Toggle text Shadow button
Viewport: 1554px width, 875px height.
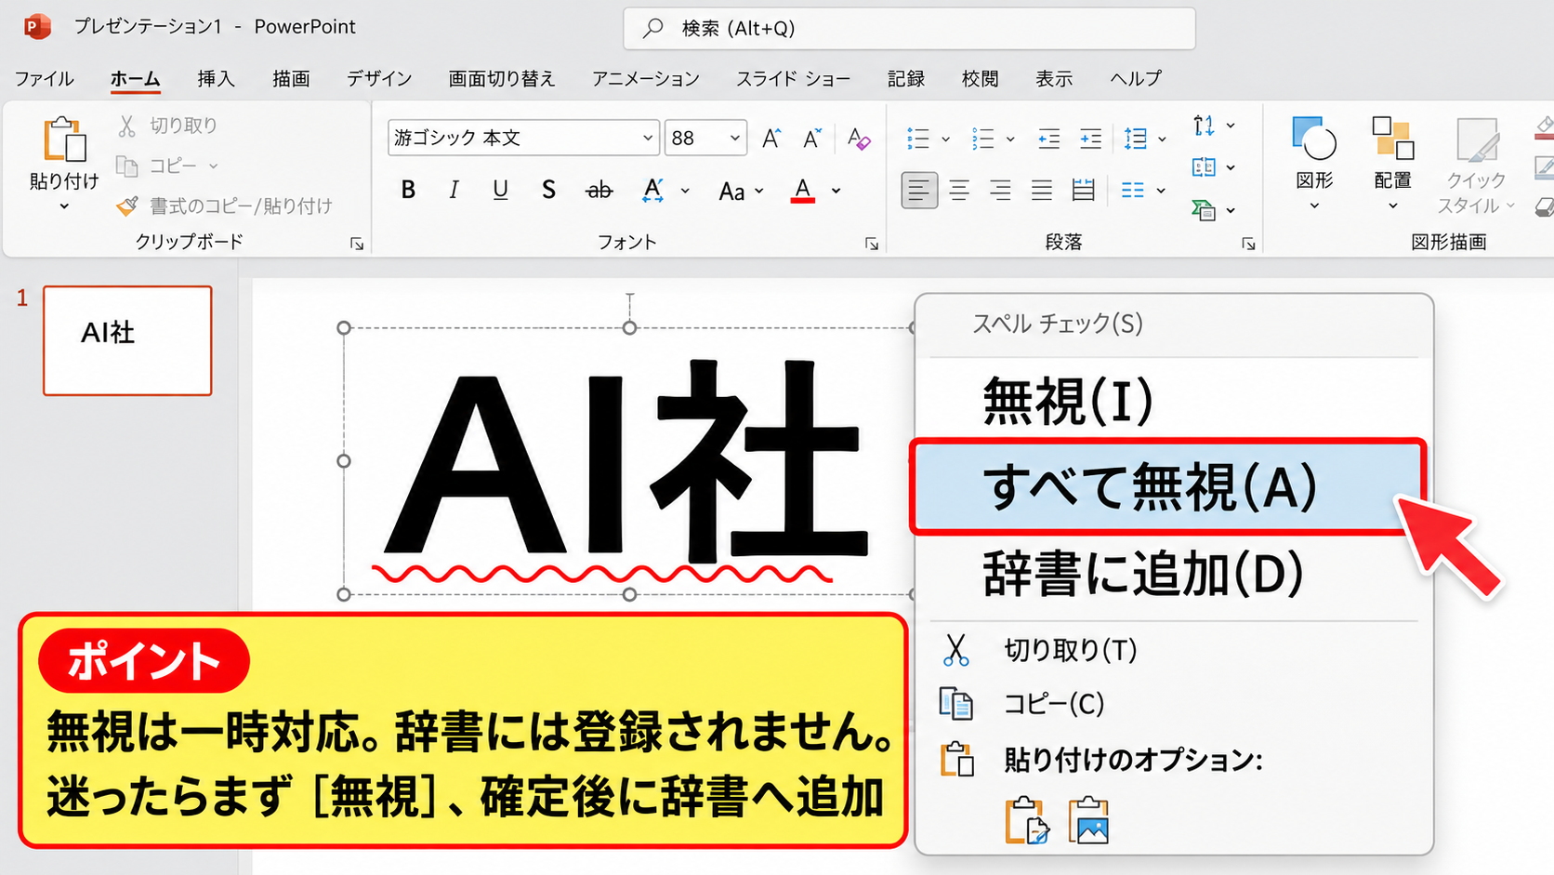click(548, 191)
